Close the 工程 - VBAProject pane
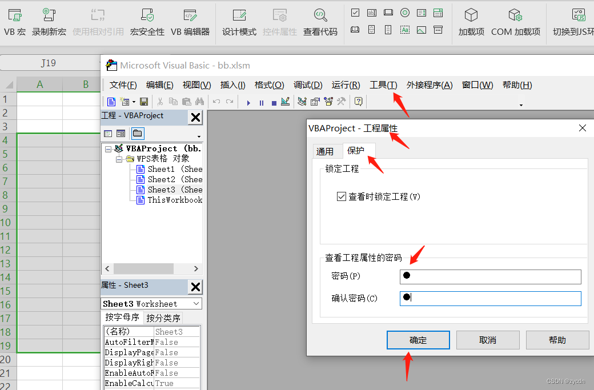 point(195,118)
